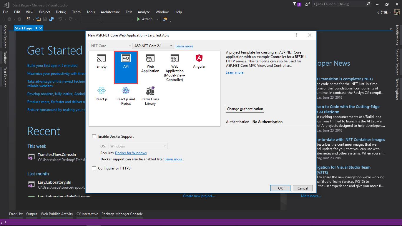Choose Web Application (Model-View-Controller) template
The width and height of the screenshot is (402, 226).
click(175, 68)
